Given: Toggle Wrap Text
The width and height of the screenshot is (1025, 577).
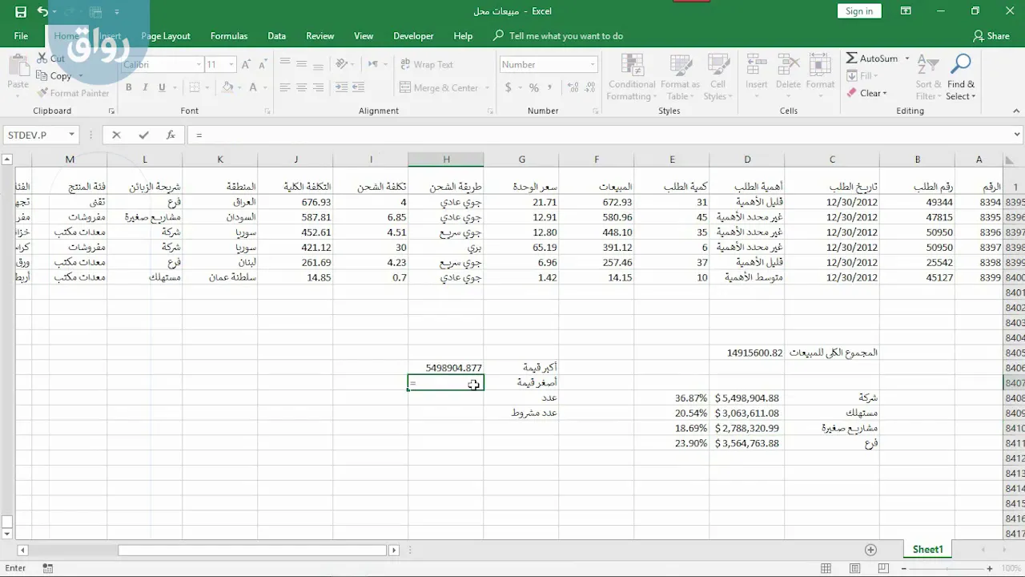Looking at the screenshot, I should (426, 64).
